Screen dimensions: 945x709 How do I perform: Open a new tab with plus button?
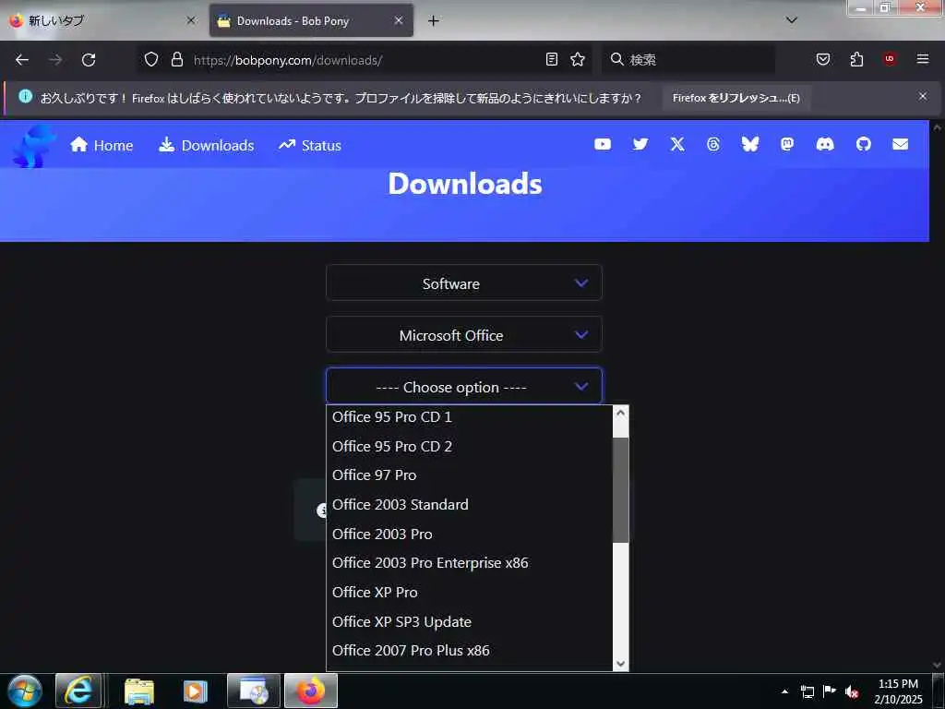coord(434,20)
